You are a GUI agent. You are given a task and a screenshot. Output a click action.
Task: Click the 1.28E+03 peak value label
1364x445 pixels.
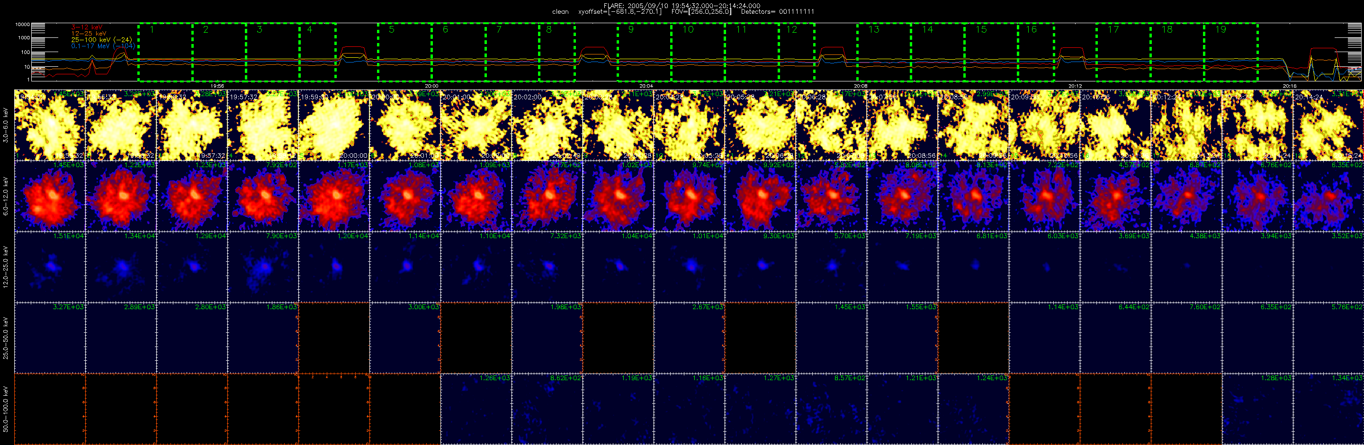(1277, 378)
